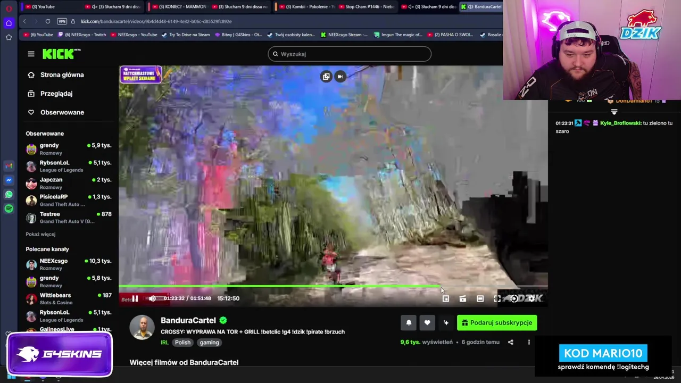Image resolution: width=681 pixels, height=383 pixels.
Task: Toggle theater mode in player
Action: (x=480, y=299)
